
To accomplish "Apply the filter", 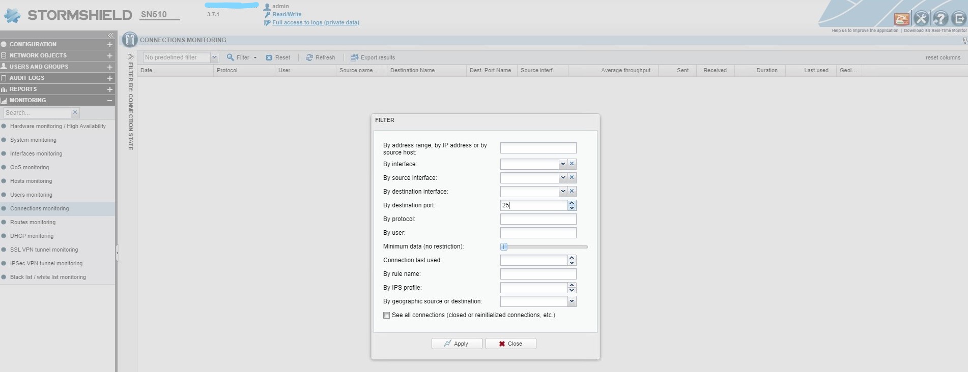I will 457,344.
